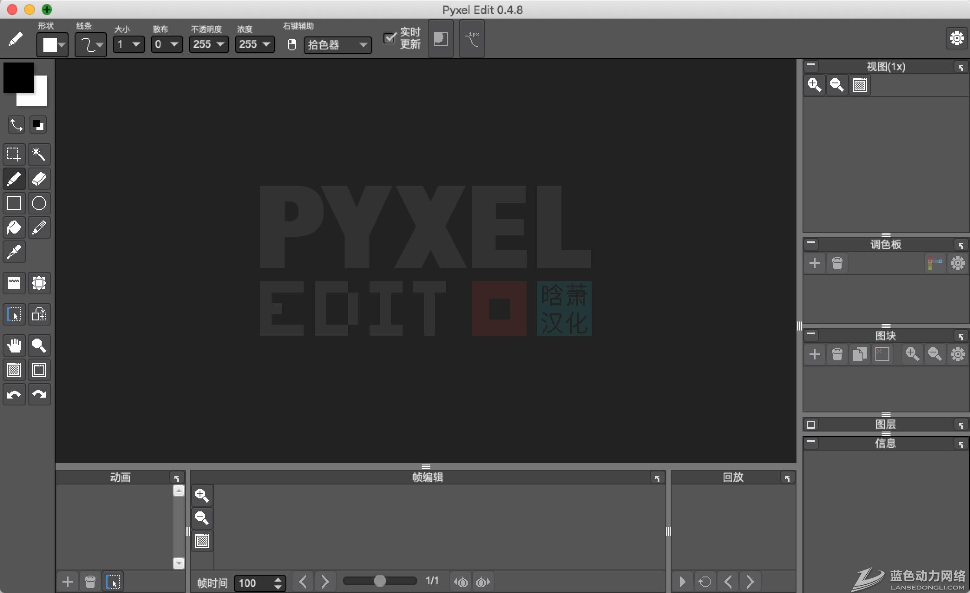Open the brush size (大小) dropdown
This screenshot has height=593, width=970.
point(128,44)
